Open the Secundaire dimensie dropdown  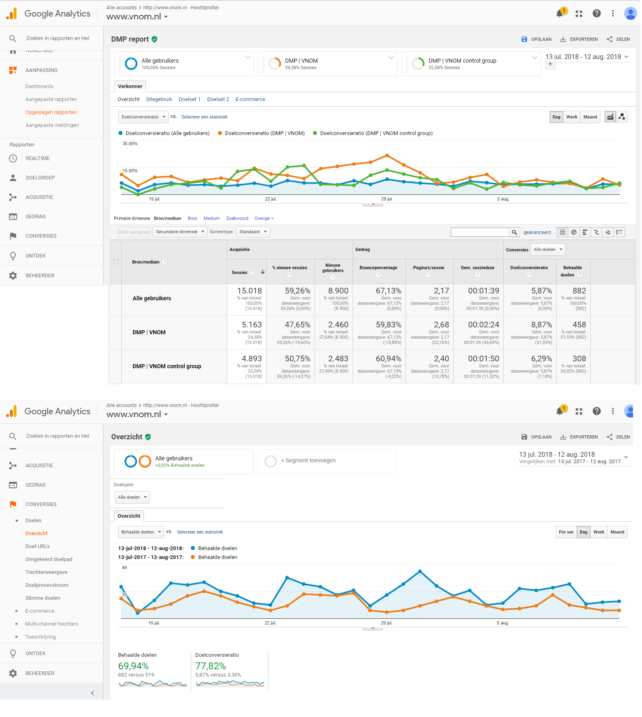point(180,232)
